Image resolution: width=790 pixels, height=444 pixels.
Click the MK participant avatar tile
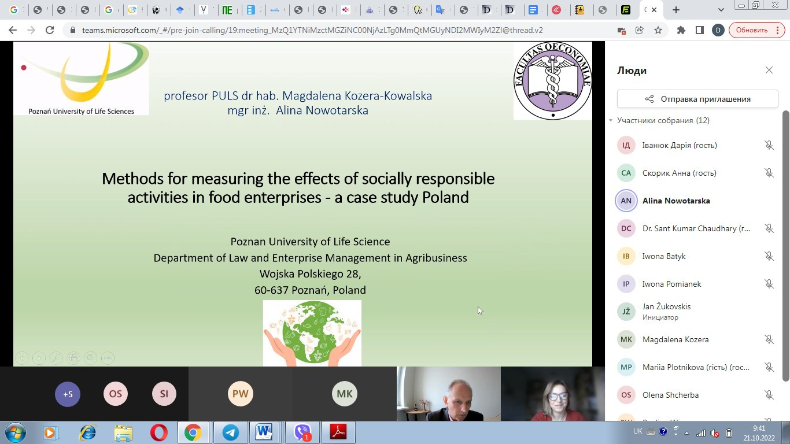pyautogui.click(x=345, y=394)
